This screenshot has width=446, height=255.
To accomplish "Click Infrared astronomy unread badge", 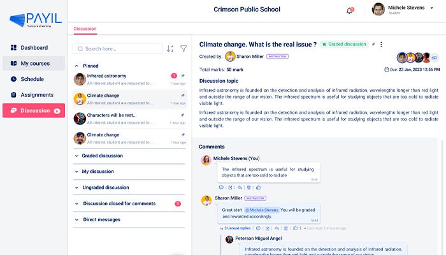I will 174,76.
